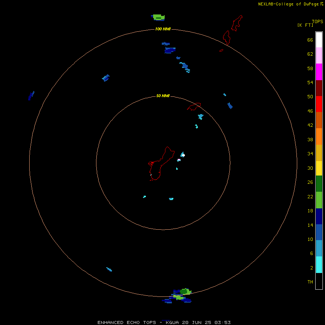The image size is (325, 325).
Task: Click the 50 NMI range ring label
Action: pos(163,96)
